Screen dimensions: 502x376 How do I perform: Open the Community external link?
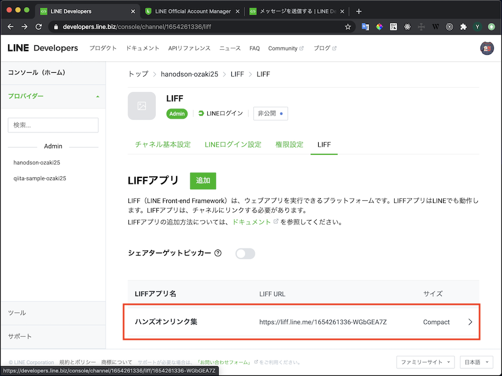point(285,48)
